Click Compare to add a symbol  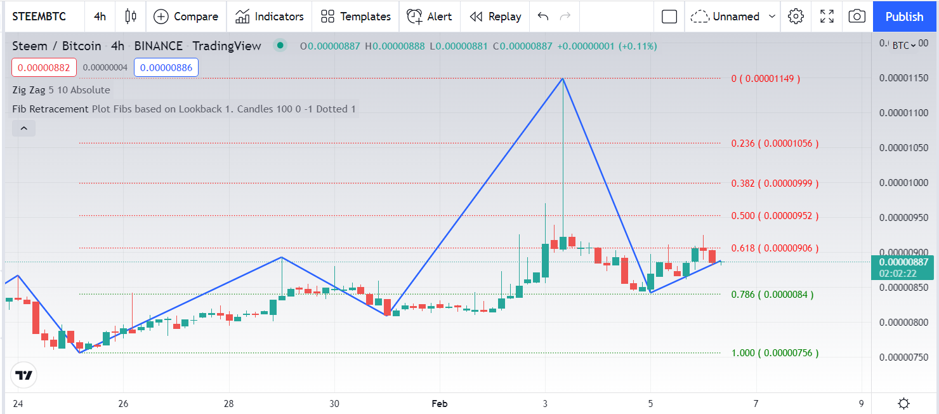pyautogui.click(x=186, y=17)
